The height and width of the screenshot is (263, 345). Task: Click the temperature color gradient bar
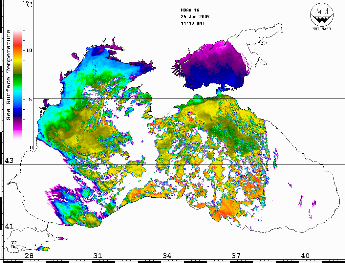18,82
